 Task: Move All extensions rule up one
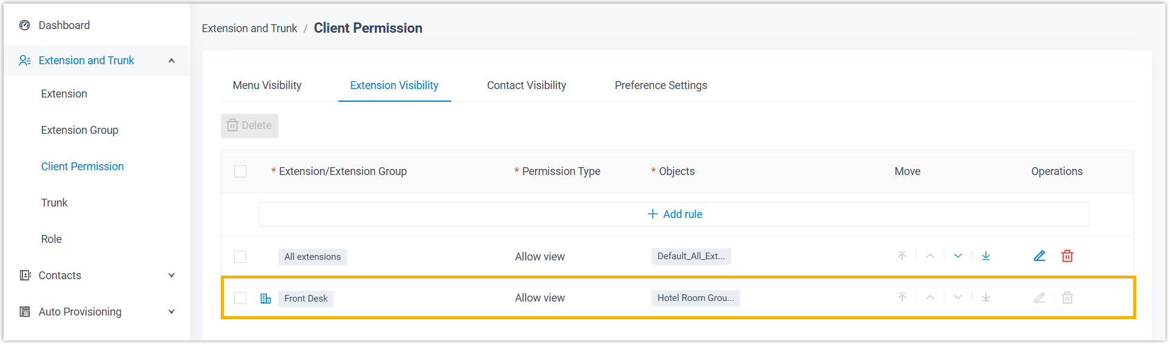coord(930,256)
